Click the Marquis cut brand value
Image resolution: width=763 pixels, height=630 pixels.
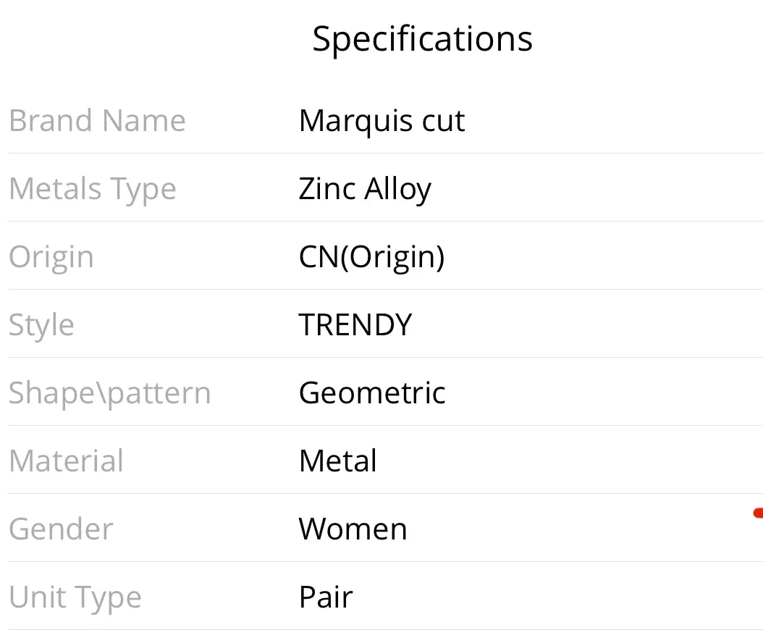coord(382,122)
